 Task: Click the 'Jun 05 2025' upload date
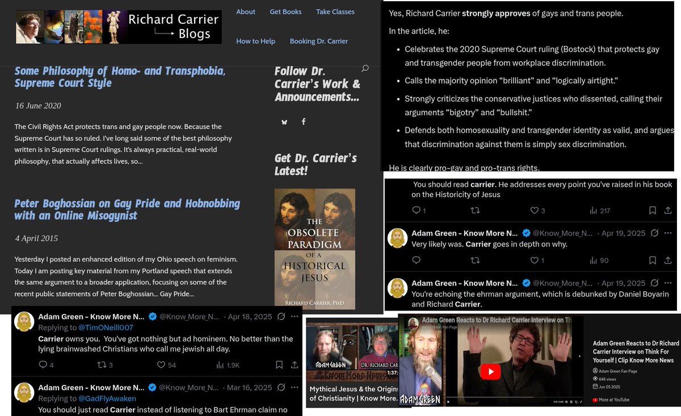point(609,386)
